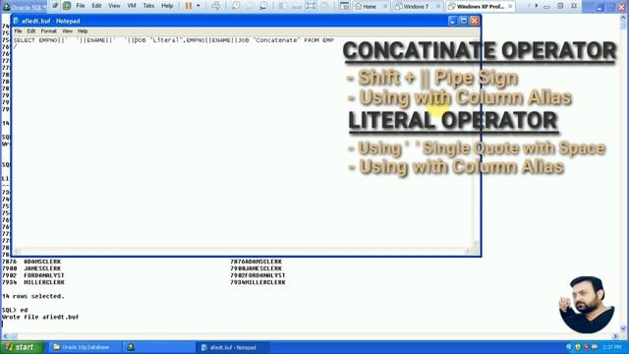Open Notepad's View menu
The width and height of the screenshot is (629, 354).
pos(67,30)
